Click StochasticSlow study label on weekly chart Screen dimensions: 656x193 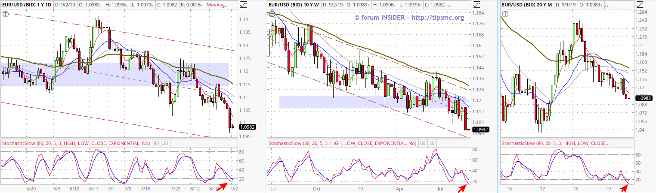tap(342, 143)
